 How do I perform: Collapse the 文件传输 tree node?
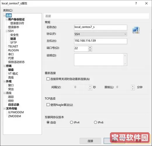(x=4, y=109)
